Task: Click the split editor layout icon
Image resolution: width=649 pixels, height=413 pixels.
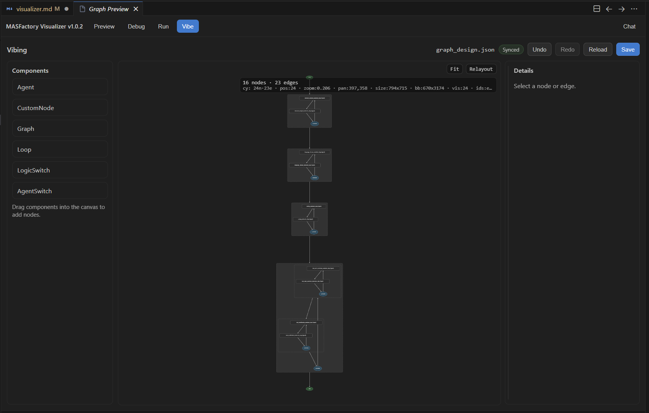Action: (x=597, y=9)
